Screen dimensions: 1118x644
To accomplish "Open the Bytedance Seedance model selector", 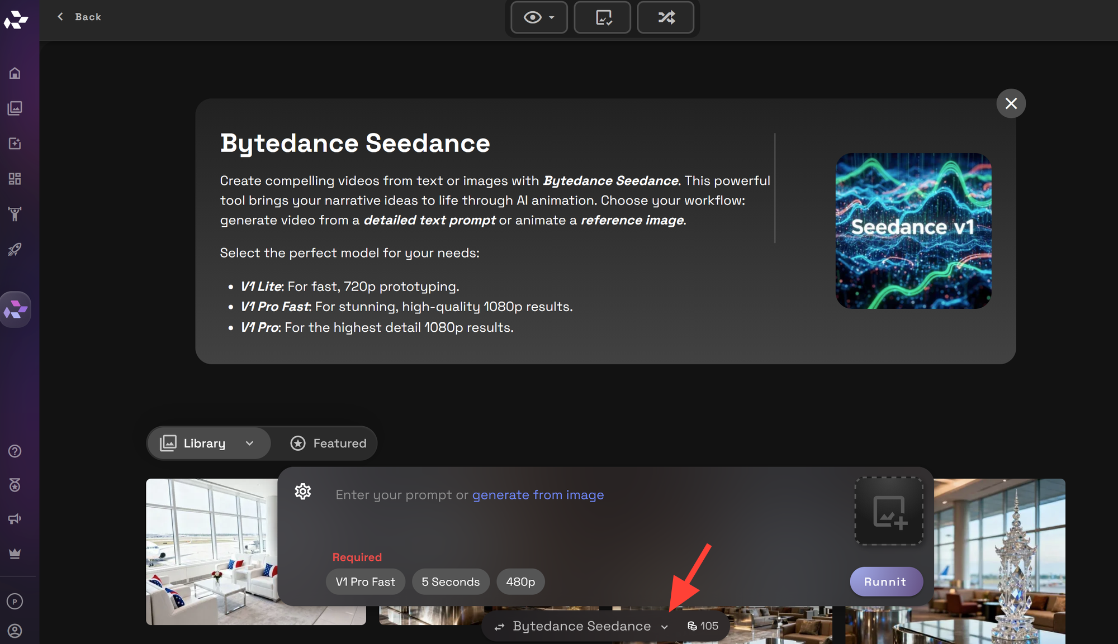I will 582,626.
